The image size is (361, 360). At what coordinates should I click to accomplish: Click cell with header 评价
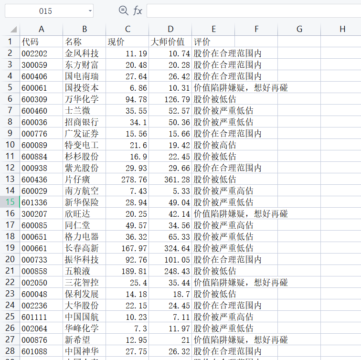pyautogui.click(x=213, y=42)
